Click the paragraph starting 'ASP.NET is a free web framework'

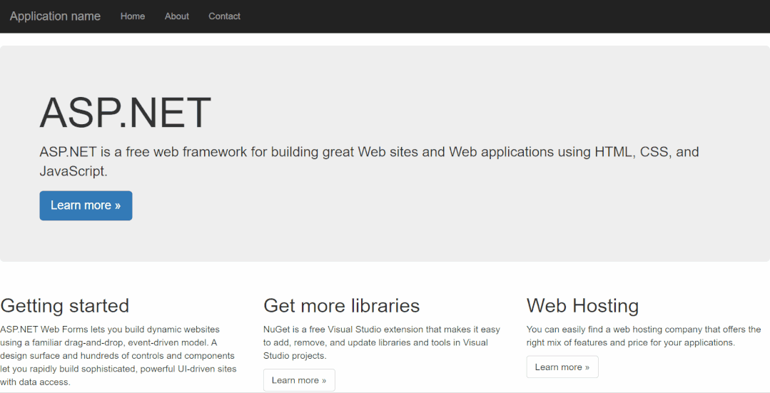point(369,161)
